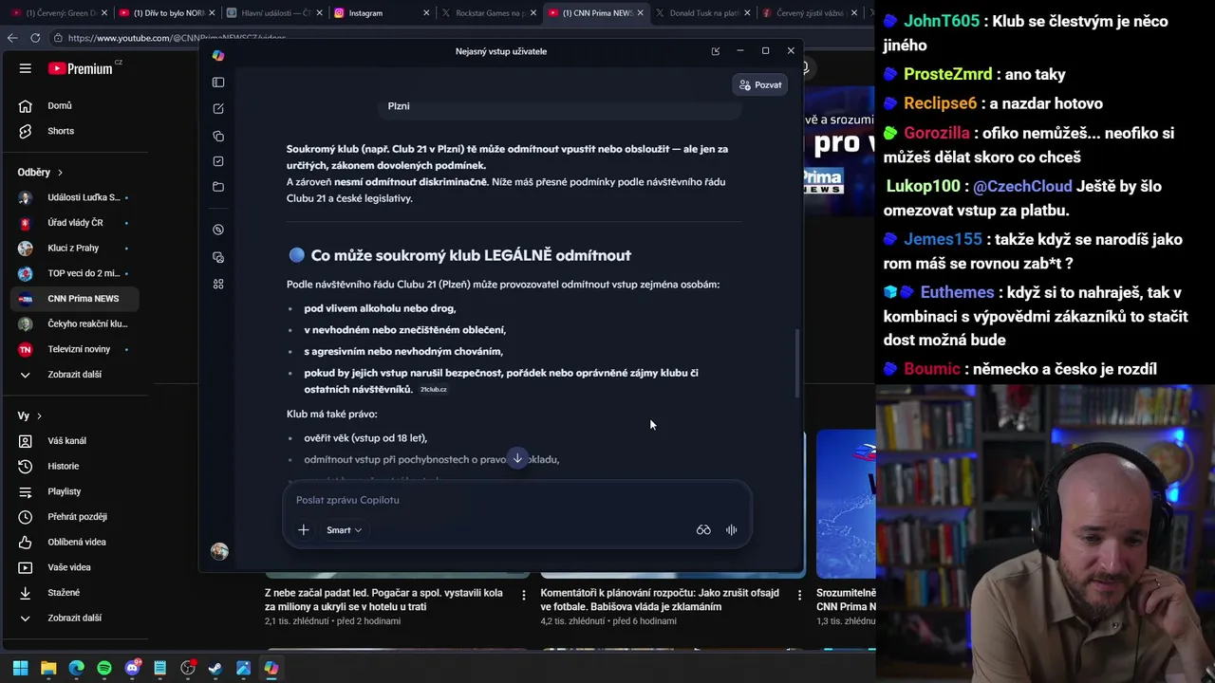The height and width of the screenshot is (683, 1215).
Task: Open the Copilot app taskbar icon
Action: point(271,668)
